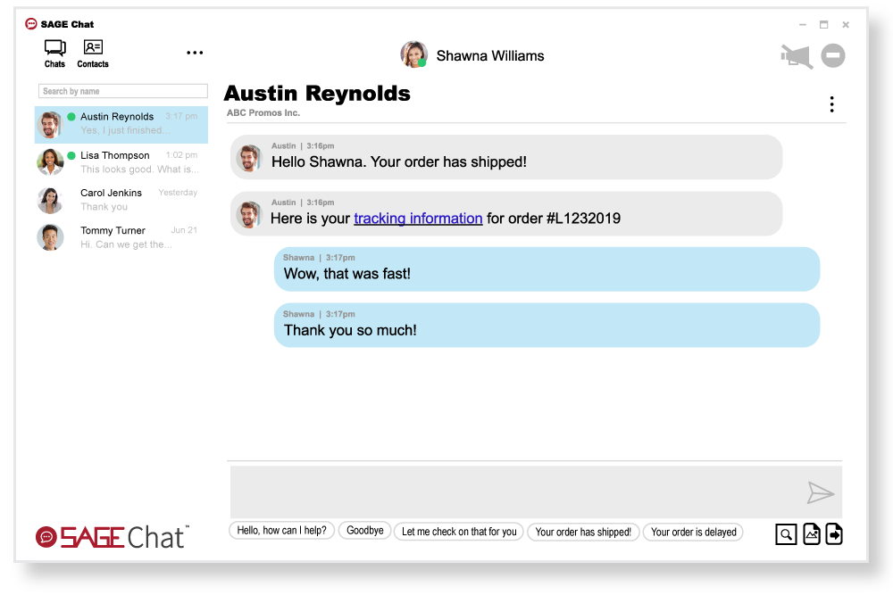
Task: Insert the 'Goodbye' quick reply
Action: tap(365, 530)
